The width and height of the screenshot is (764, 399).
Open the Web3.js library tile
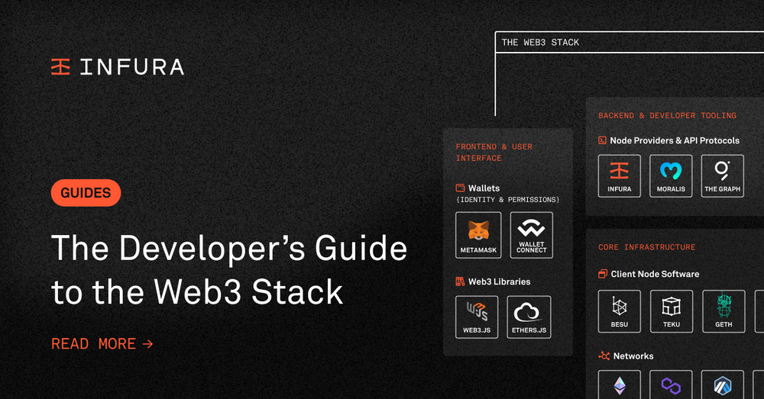pyautogui.click(x=477, y=317)
